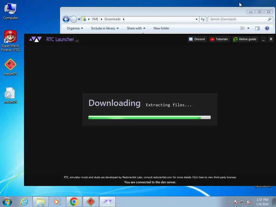
Task: Open Explorer help with the question mark
Action: pyautogui.click(x=267, y=28)
